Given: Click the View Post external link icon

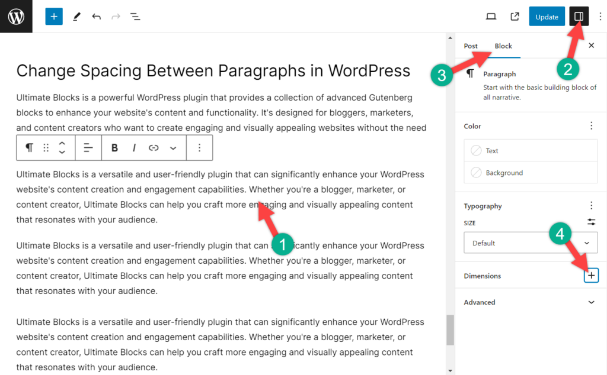Looking at the screenshot, I should click(515, 17).
